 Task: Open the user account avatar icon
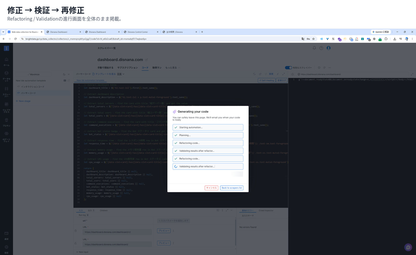tap(329, 48)
